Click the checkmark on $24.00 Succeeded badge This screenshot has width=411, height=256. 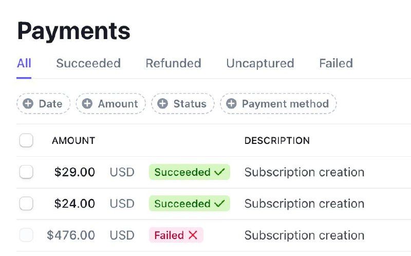pos(220,204)
